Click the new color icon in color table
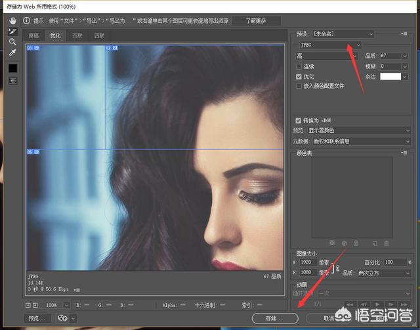The image size is (420, 330). [375, 243]
